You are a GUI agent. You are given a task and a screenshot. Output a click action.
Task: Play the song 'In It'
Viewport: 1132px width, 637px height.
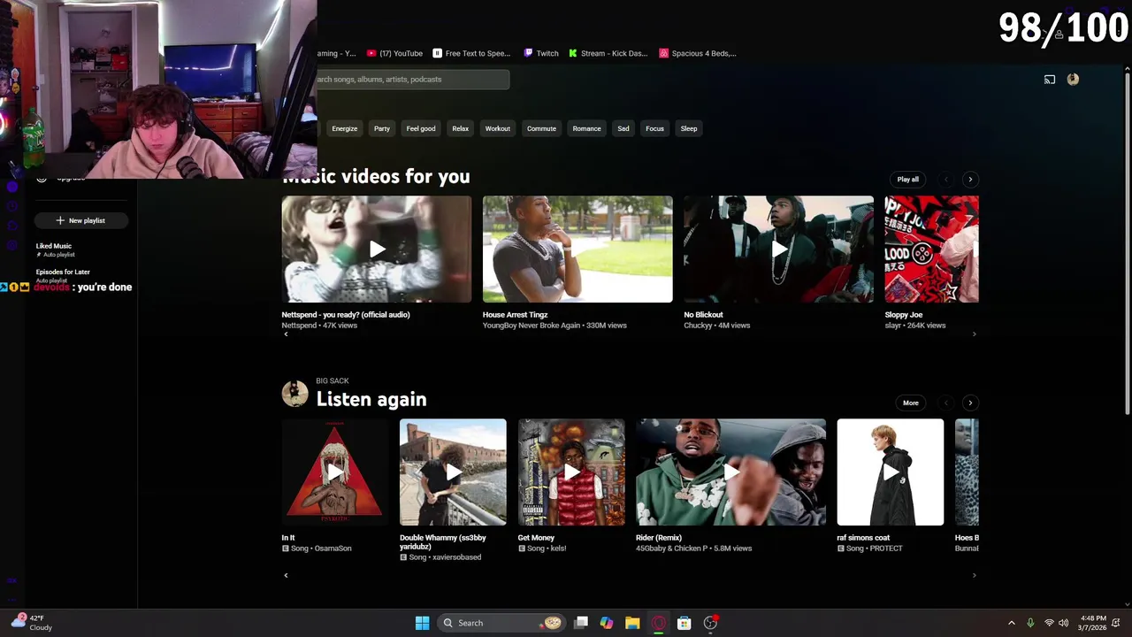click(x=335, y=472)
